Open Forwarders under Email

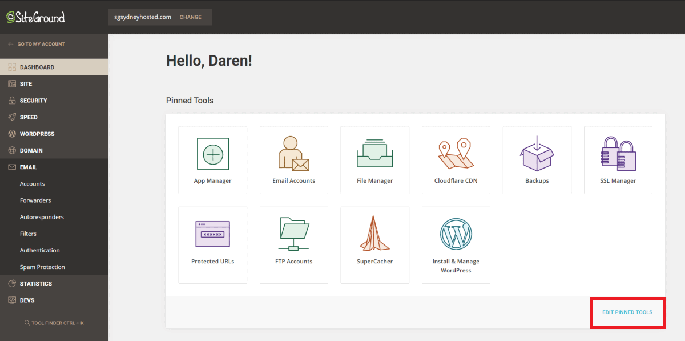[35, 200]
